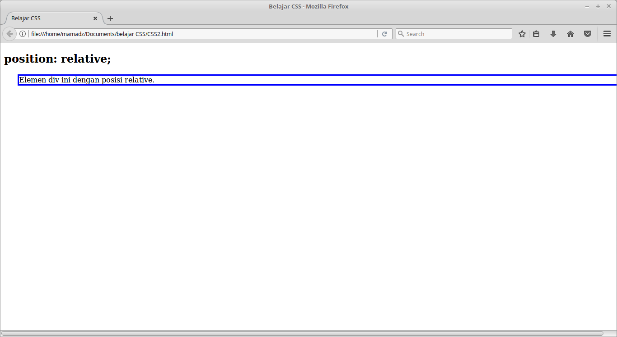This screenshot has height=337, width=617.
Task: Save page to Pocket icon
Action: pos(588,34)
